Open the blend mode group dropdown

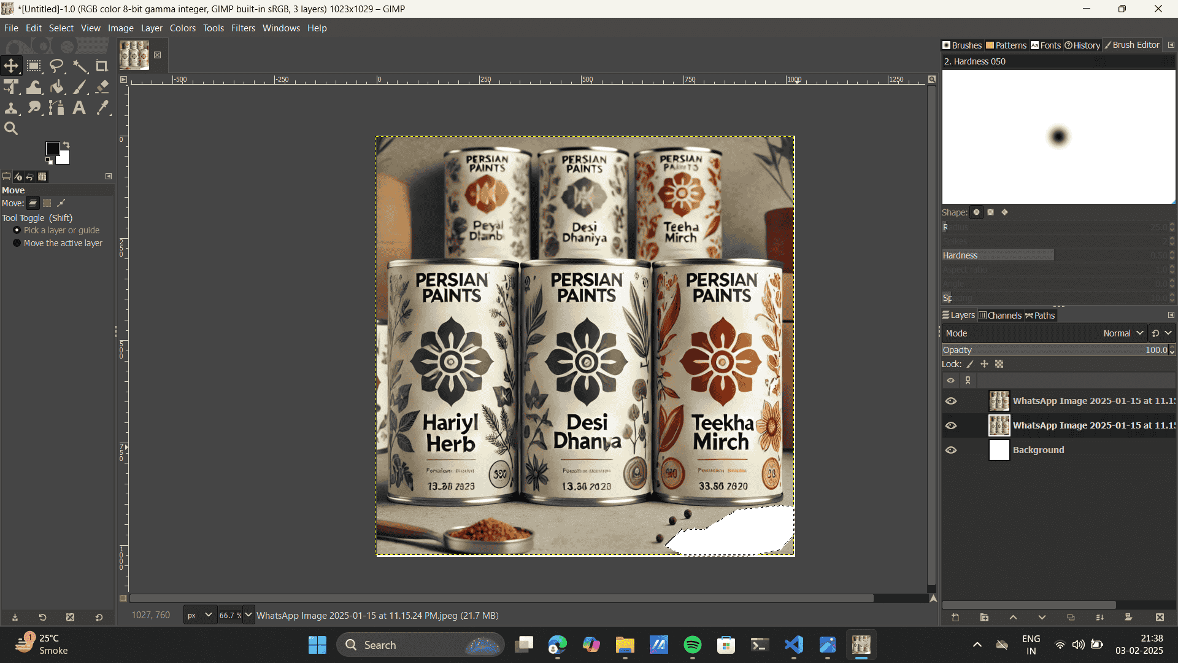pyautogui.click(x=1162, y=333)
